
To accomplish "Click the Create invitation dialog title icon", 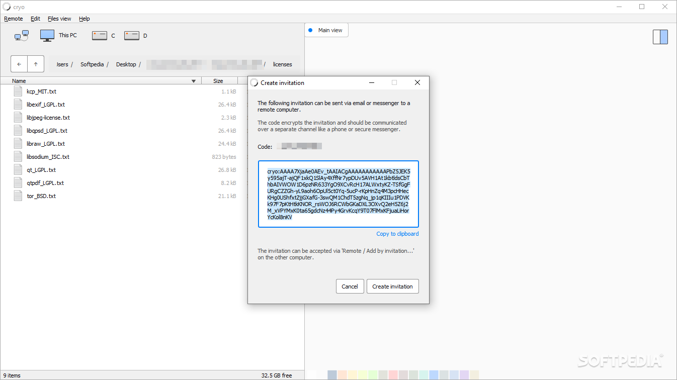I will 254,82.
